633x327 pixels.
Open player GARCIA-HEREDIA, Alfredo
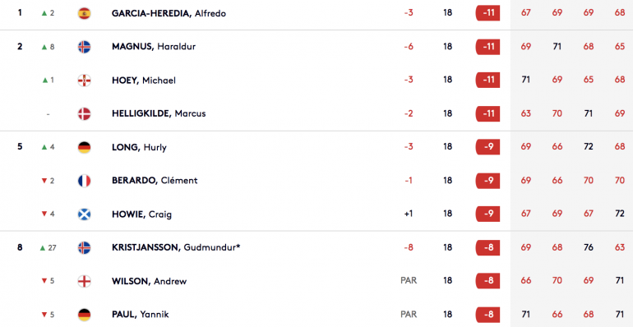[x=169, y=13]
